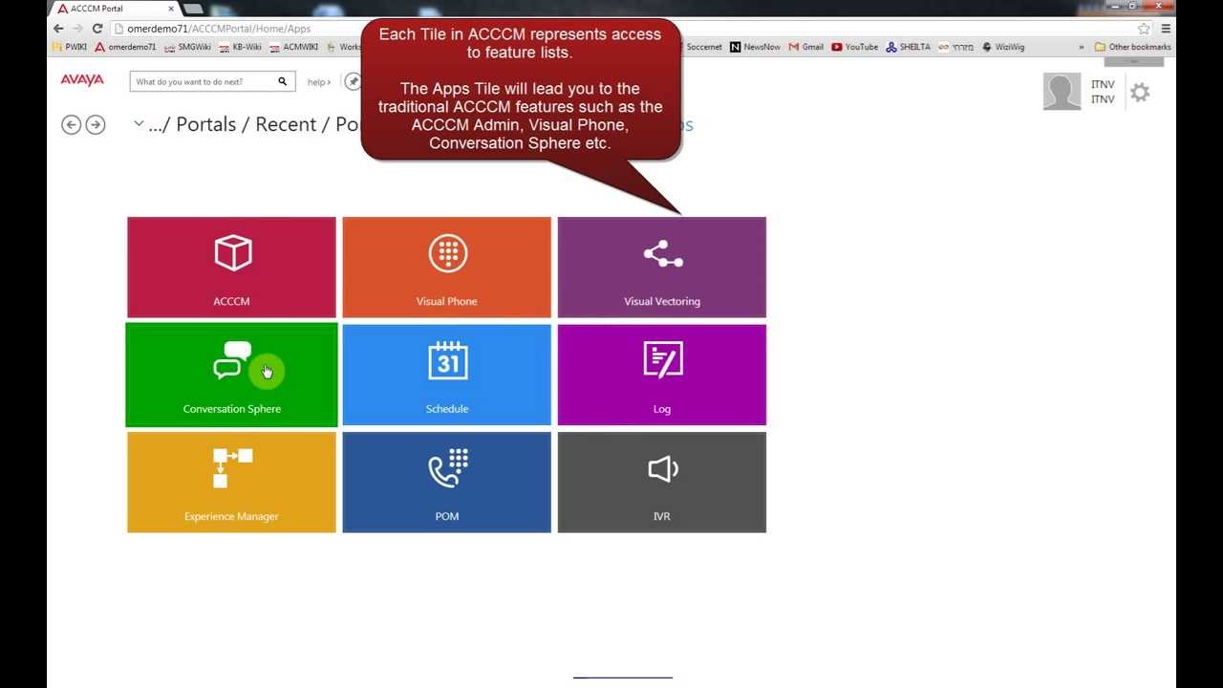Image resolution: width=1223 pixels, height=688 pixels.
Task: Bookmark the page with the star icon
Action: tap(1144, 29)
